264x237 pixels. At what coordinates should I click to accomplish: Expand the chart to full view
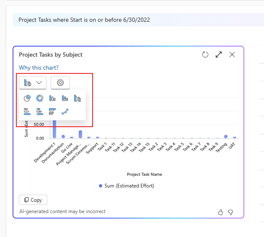tap(219, 55)
